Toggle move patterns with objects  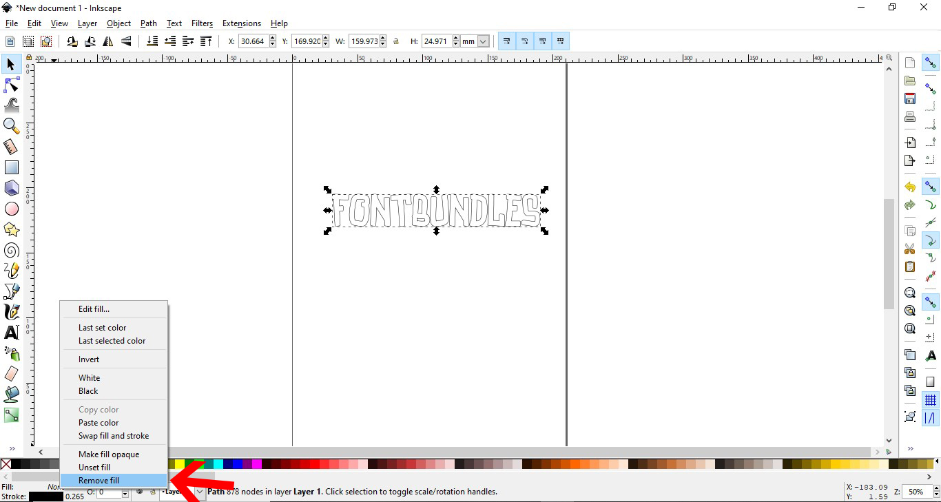click(560, 41)
